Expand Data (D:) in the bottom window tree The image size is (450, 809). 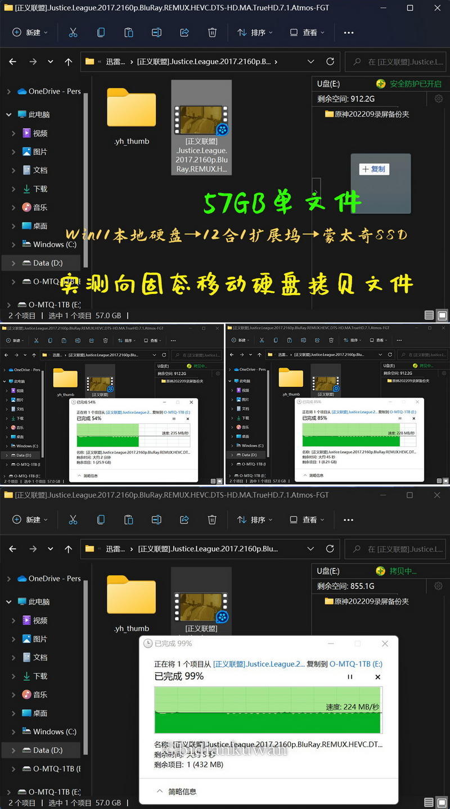(13, 750)
